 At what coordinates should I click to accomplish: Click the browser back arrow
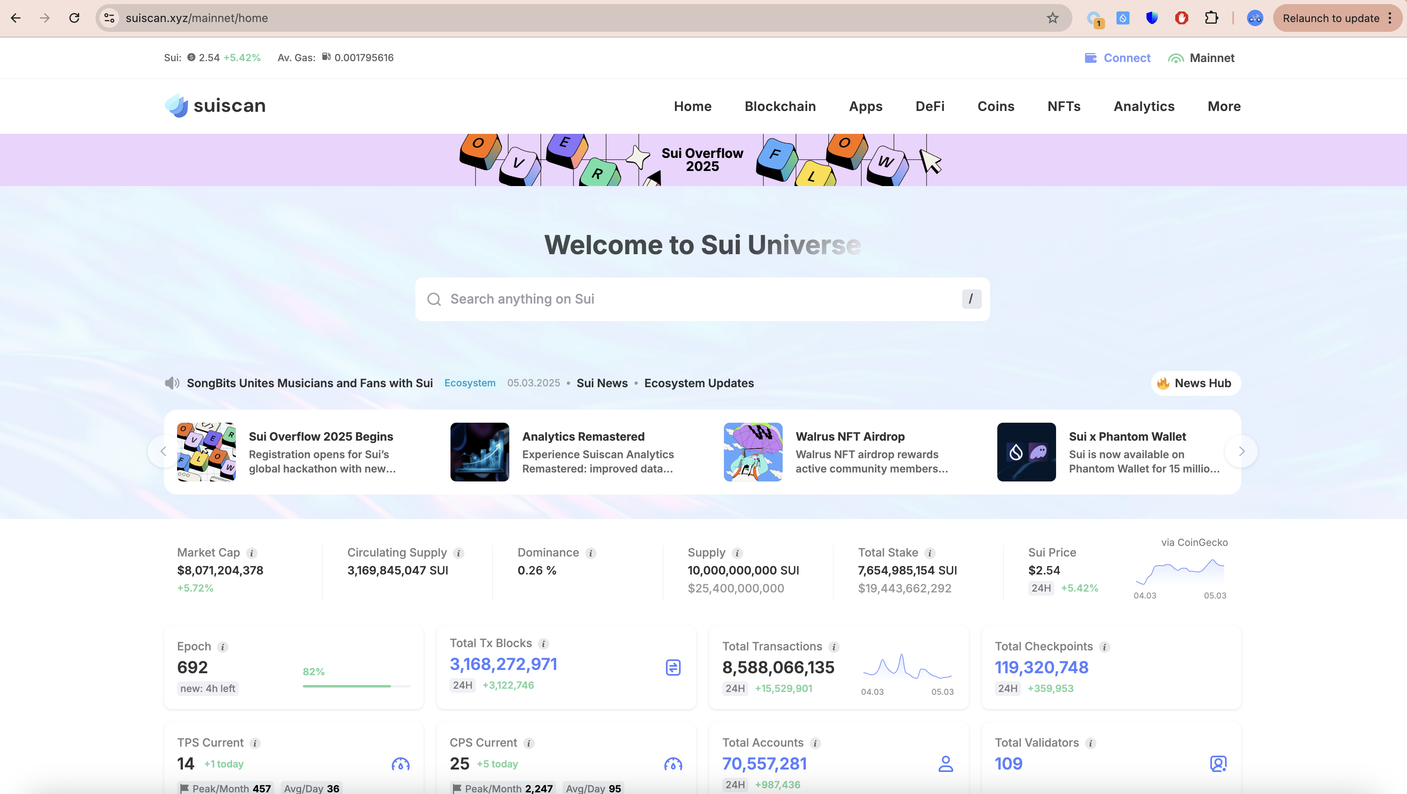click(x=16, y=18)
